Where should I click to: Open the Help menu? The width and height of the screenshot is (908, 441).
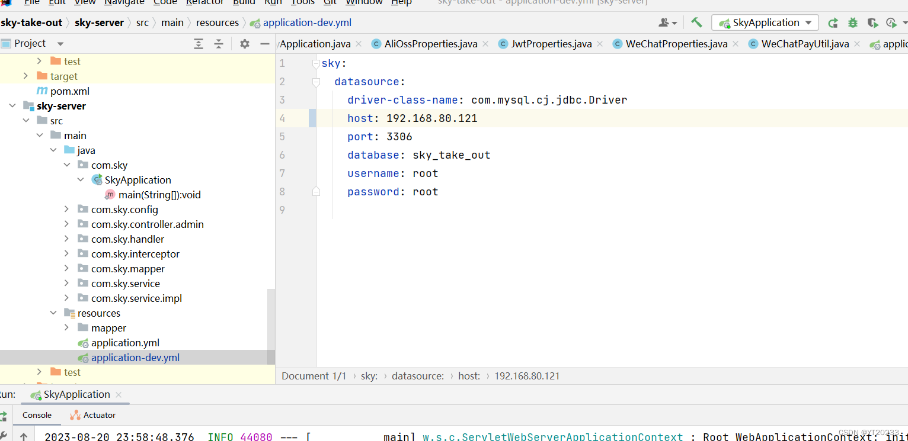click(401, 3)
